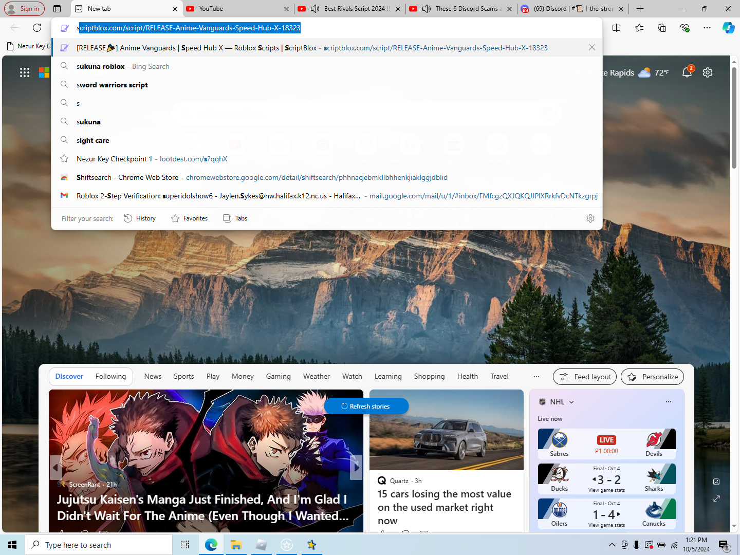Open more feed categories ellipsis
This screenshot has height=555, width=740.
[536, 376]
